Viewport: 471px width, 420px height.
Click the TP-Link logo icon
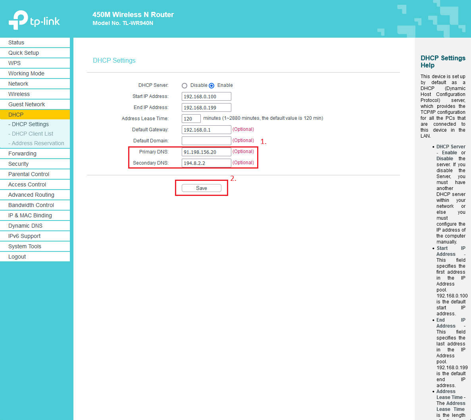tap(19, 19)
